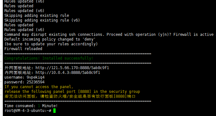Click the 'Firewall reloaded' output line
Image resolution: width=216 pixels, height=116 pixels.
23,49
